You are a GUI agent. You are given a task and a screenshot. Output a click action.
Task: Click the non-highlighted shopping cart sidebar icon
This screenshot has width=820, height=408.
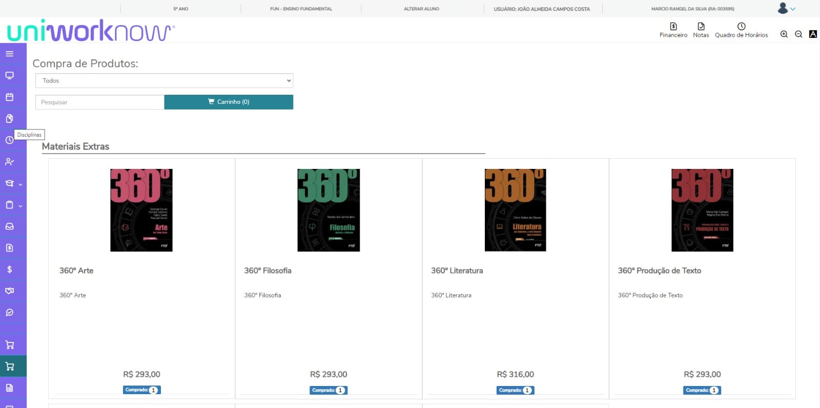[x=9, y=345]
